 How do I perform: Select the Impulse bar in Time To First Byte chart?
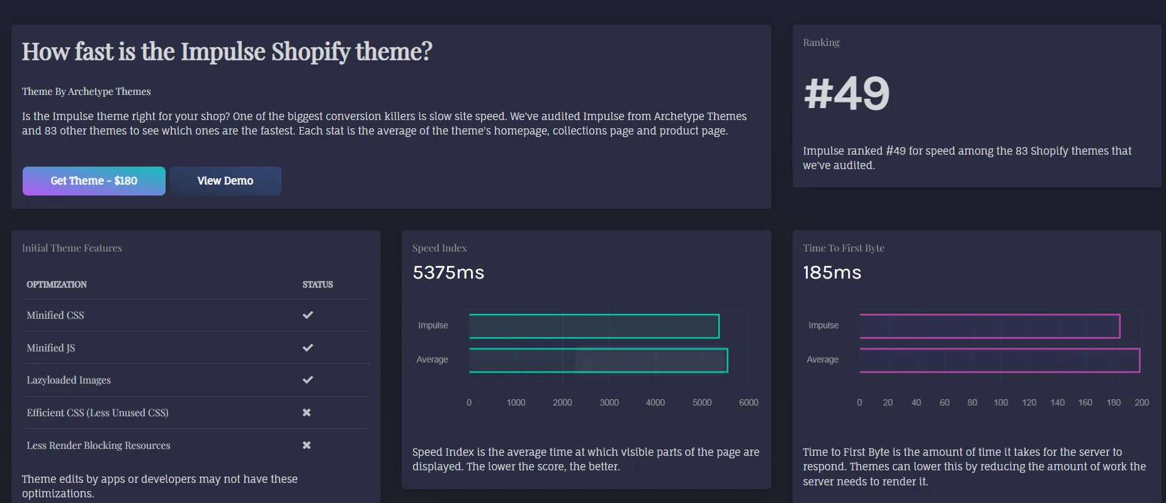(x=990, y=326)
